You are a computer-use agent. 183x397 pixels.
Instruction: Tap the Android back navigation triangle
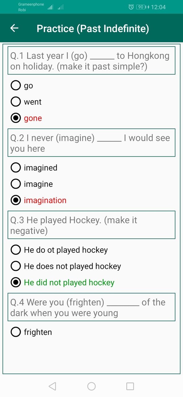pos(52,386)
